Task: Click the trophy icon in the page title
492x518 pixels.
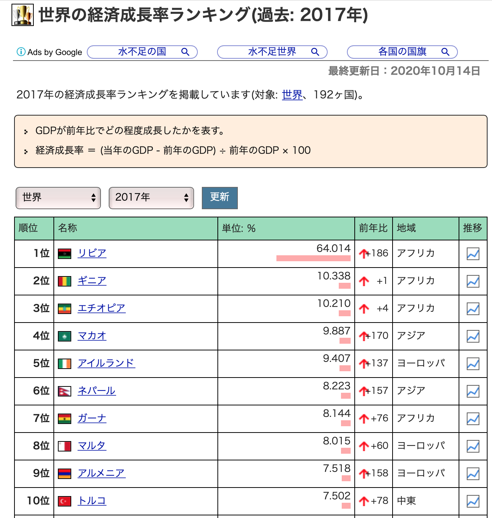Action: [x=23, y=13]
